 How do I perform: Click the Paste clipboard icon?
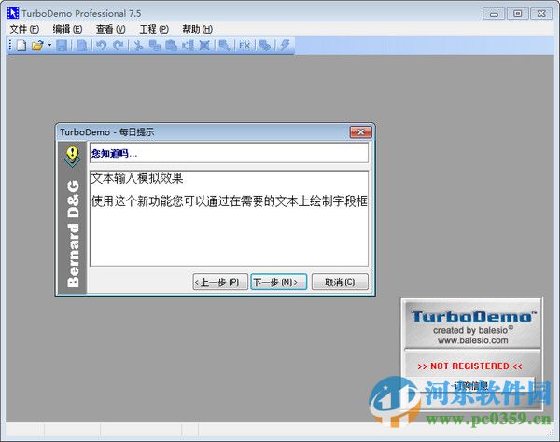coord(171,46)
